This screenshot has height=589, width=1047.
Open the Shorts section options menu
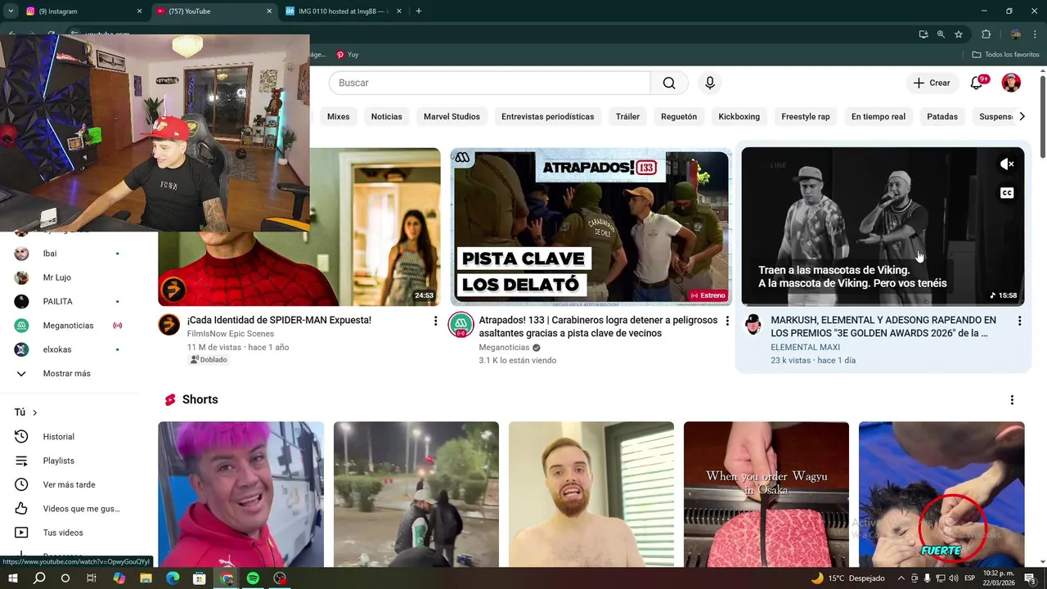[1012, 400]
